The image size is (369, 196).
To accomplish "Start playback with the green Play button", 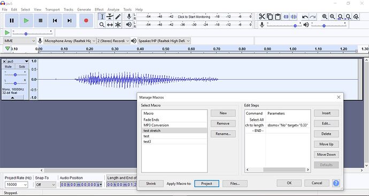I will tap(26, 21).
